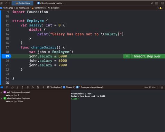Viewport: 165px width, 132px height.
Task: Open the Thread 1 debug bar menu
Action: click(69, 87)
